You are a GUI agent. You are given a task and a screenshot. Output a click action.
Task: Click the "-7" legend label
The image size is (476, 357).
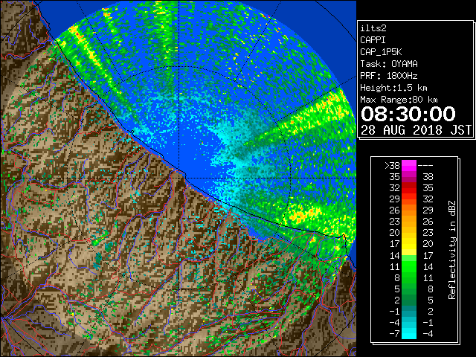[x=394, y=333]
